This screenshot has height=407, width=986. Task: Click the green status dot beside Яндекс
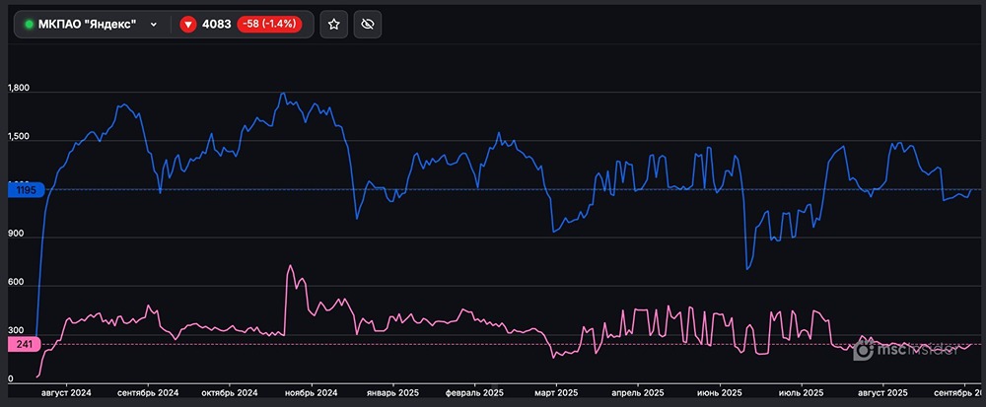pyautogui.click(x=29, y=25)
